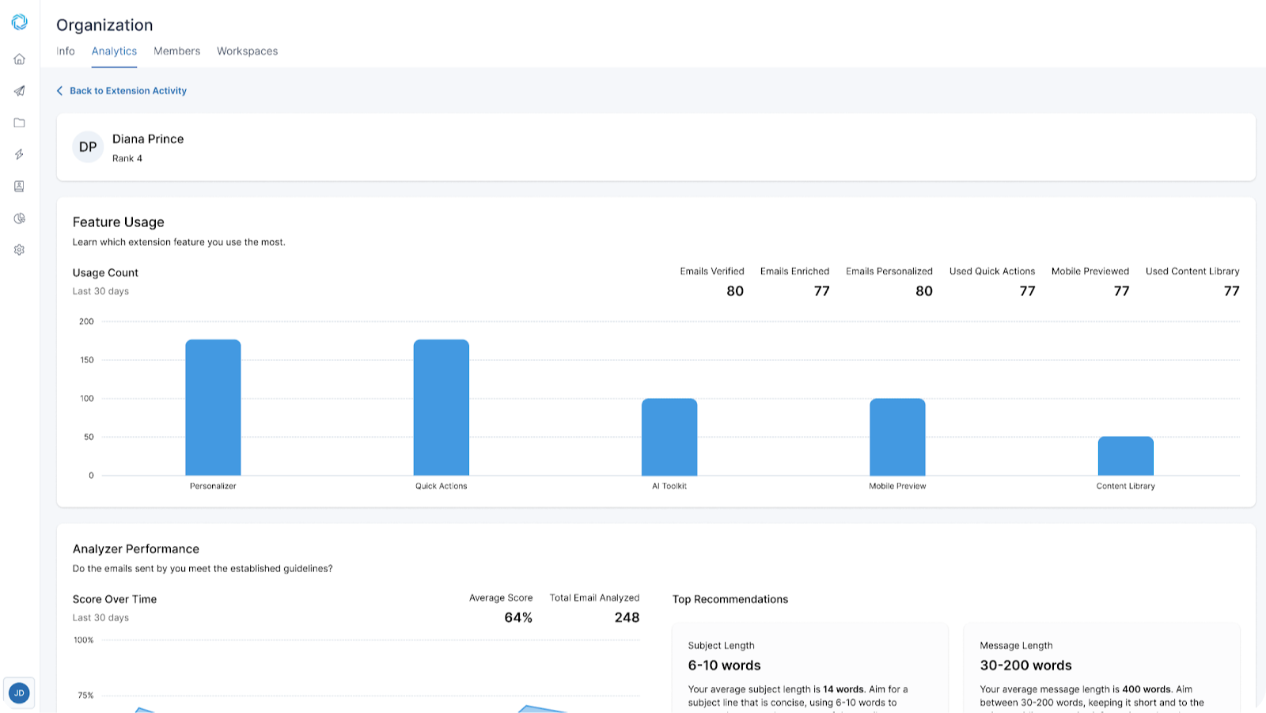The image size is (1266, 713).
Task: Open the Subject Length recommendation card
Action: (810, 668)
